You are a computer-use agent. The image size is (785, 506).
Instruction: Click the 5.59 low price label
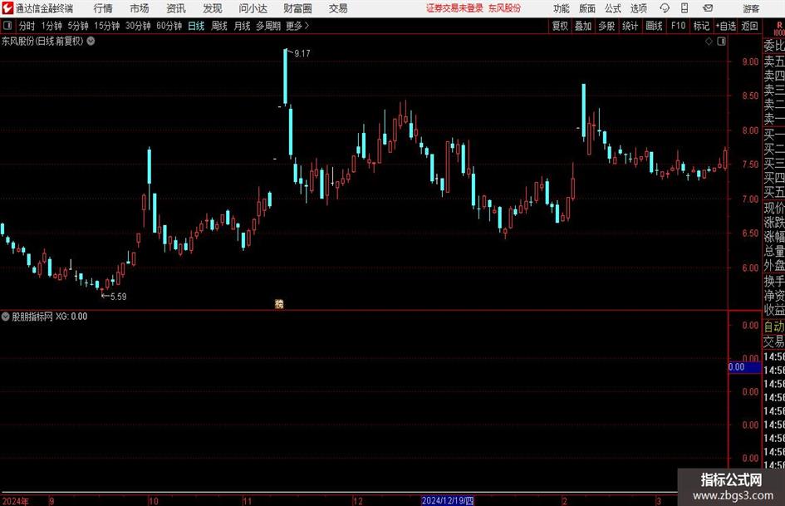coord(118,296)
